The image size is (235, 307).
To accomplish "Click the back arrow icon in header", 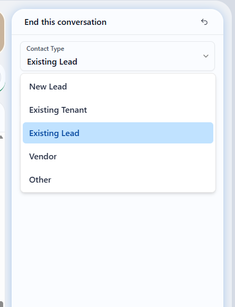I will pos(204,22).
